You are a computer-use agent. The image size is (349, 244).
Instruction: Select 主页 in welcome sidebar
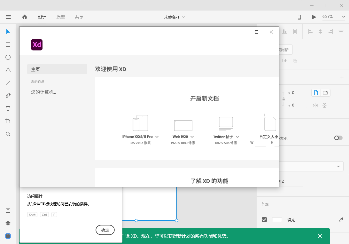(x=57, y=69)
